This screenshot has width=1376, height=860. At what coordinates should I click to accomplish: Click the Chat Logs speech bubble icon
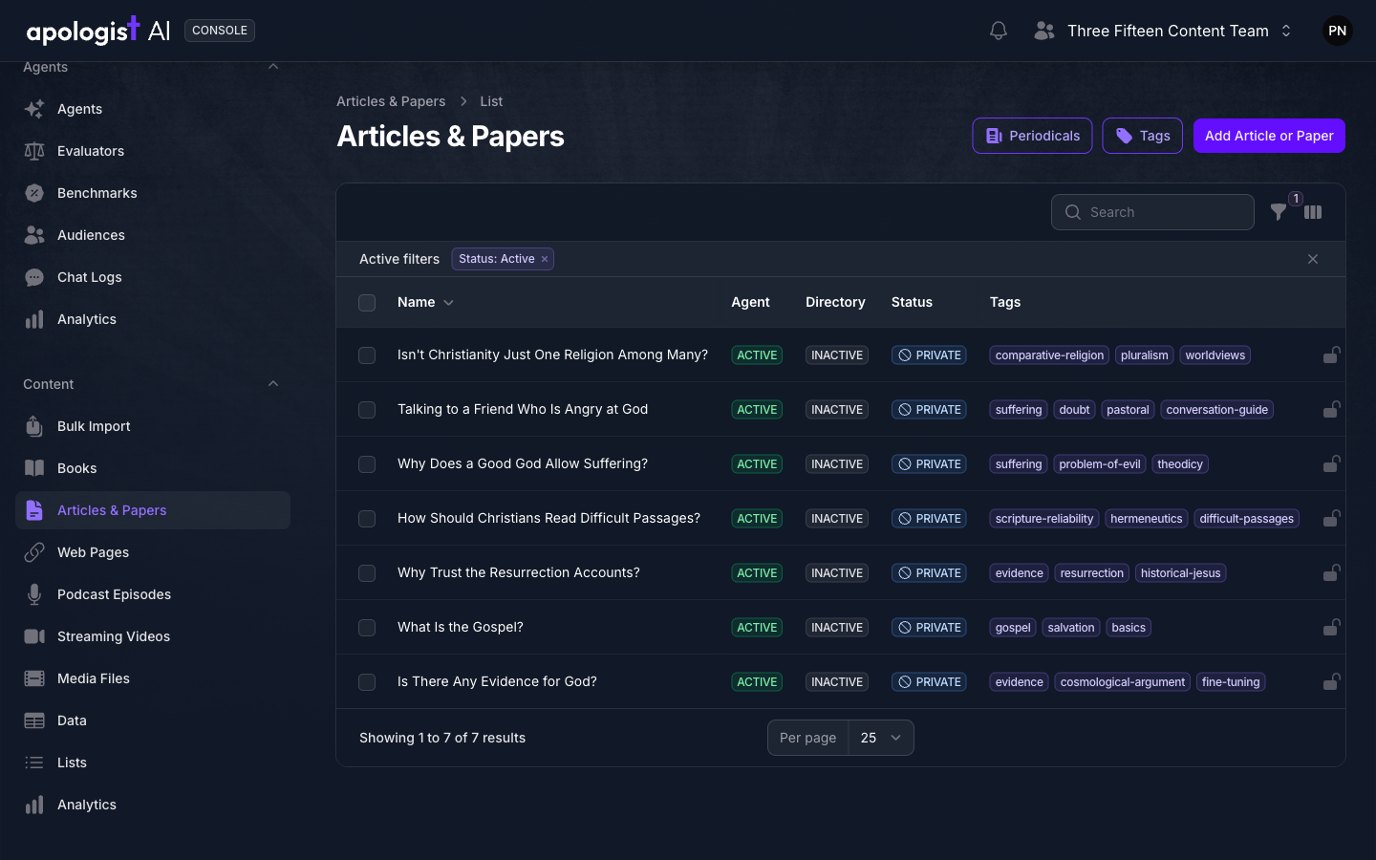[x=34, y=277]
